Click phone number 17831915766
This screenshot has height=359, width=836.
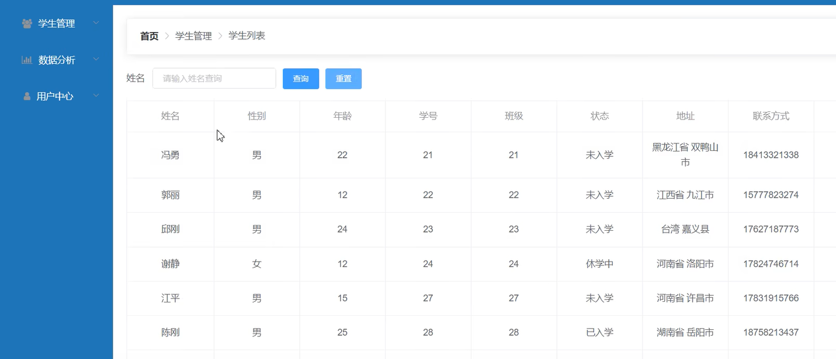(x=771, y=298)
